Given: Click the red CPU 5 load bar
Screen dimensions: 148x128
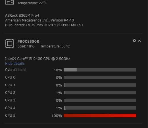Looking at the screenshot, I should pos(100,116).
